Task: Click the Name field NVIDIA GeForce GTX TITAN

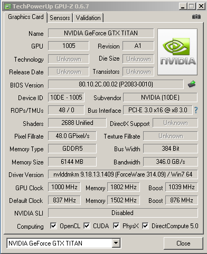Action: click(x=101, y=33)
